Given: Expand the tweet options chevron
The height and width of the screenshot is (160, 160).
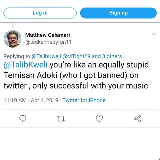Looking at the screenshot, I should pyautogui.click(x=154, y=35).
